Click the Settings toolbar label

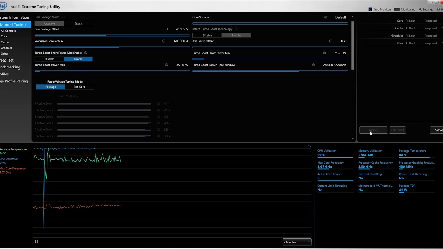[428, 9]
